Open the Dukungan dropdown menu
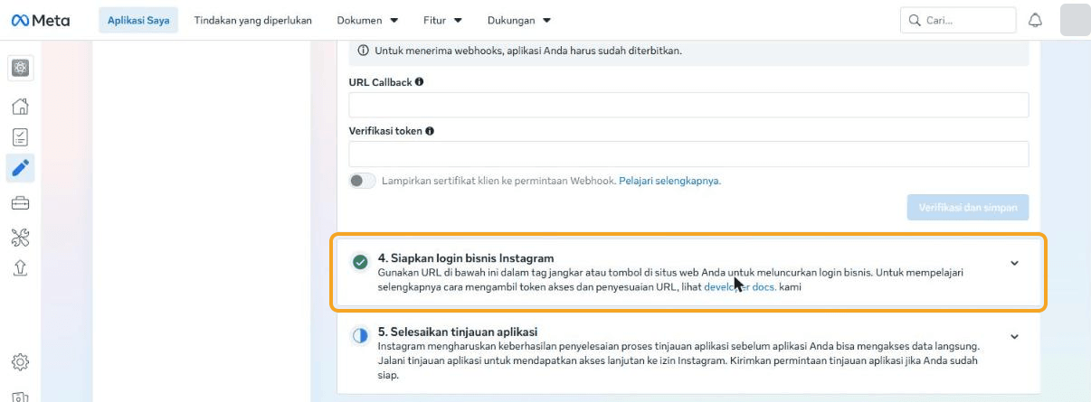This screenshot has height=402, width=1091. (519, 20)
